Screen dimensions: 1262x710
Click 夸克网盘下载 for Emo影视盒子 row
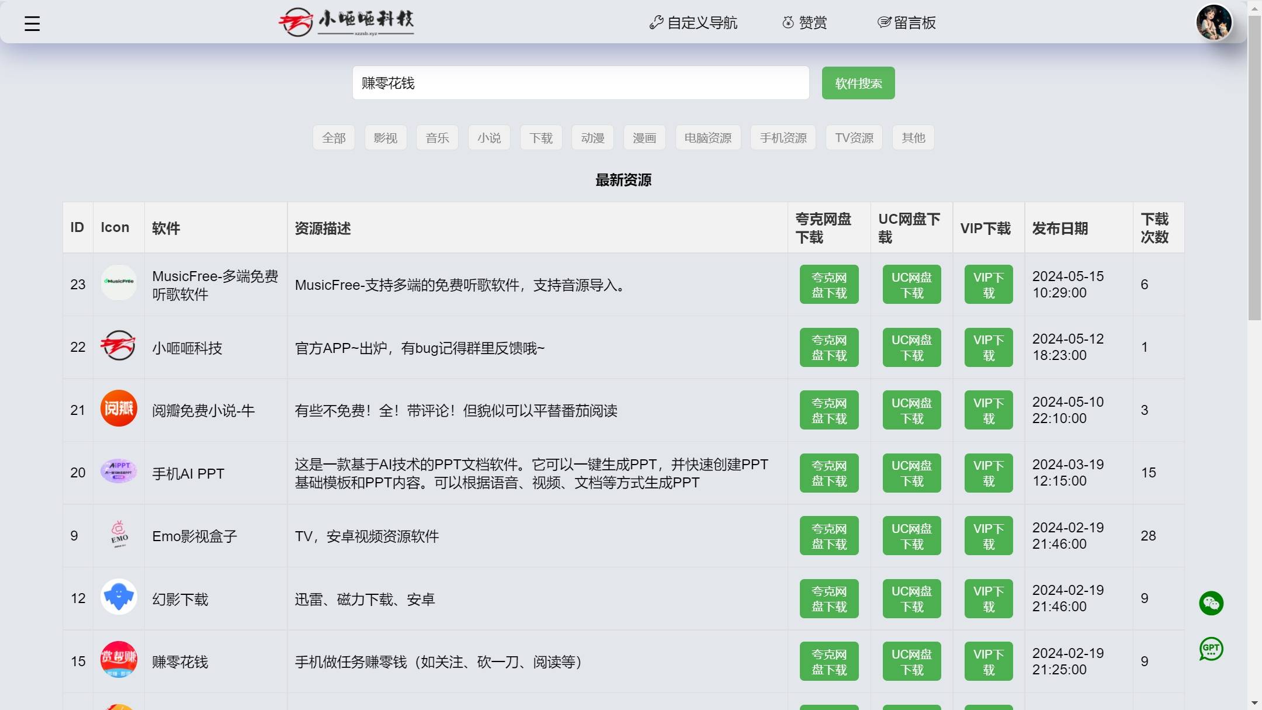(829, 536)
